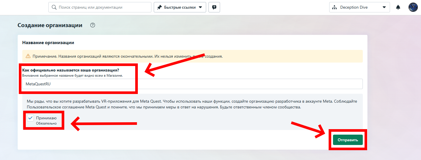Expand the Быстрые ссылки dropdown arrow

(x=200, y=7)
